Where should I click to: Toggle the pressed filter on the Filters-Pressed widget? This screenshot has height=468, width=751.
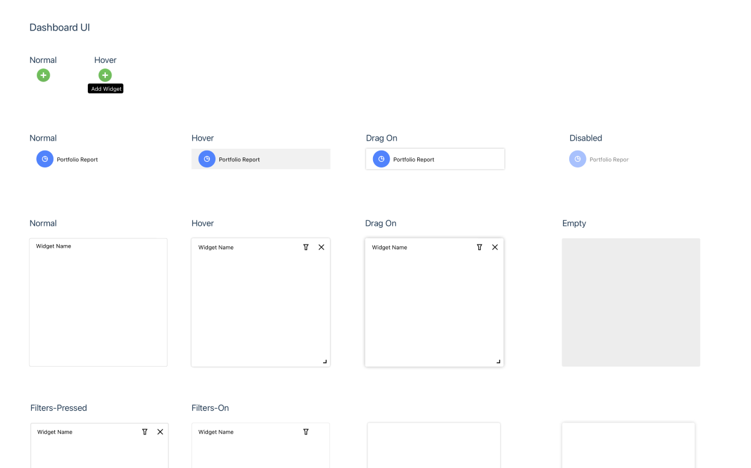coord(144,431)
